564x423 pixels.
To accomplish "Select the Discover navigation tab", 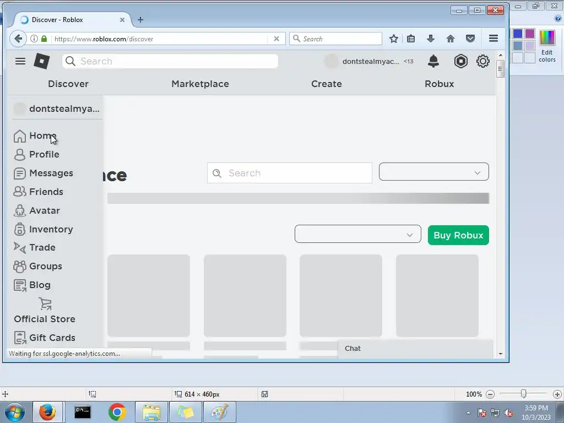I will click(x=68, y=84).
